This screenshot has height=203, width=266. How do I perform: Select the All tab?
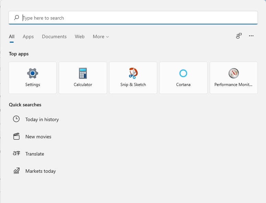click(x=12, y=36)
